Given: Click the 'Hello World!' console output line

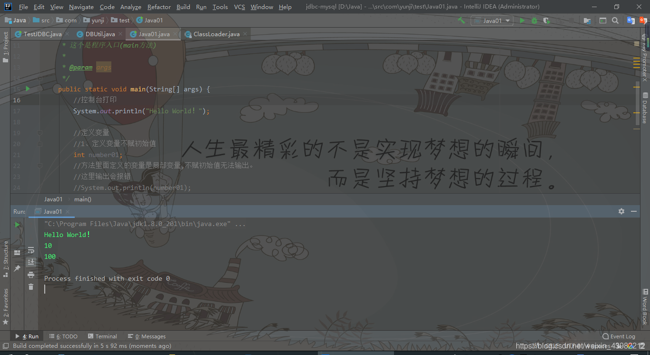Looking at the screenshot, I should 67,235.
